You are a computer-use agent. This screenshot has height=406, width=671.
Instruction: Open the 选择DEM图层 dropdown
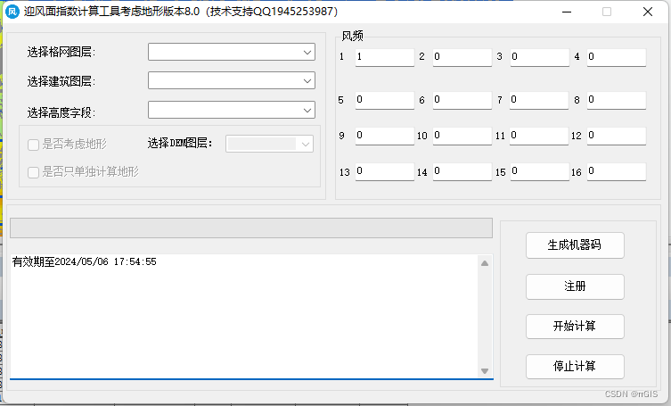click(x=270, y=144)
